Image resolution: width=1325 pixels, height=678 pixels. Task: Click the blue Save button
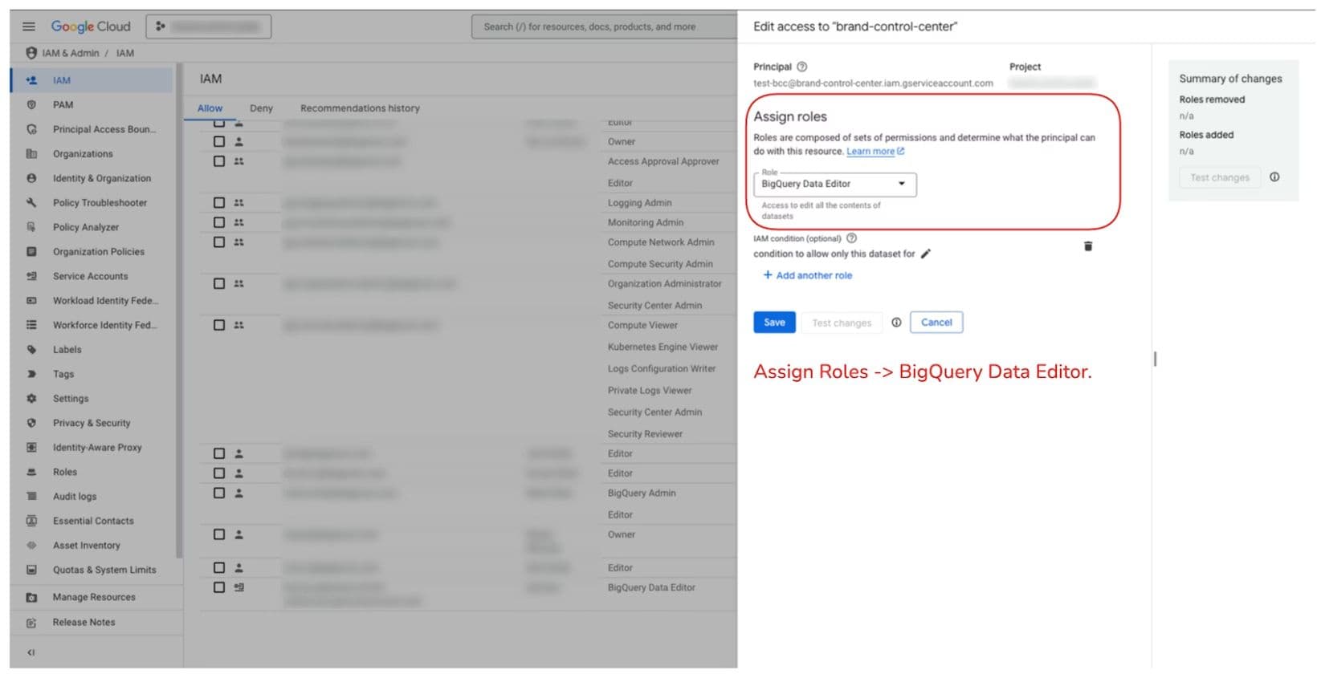click(774, 323)
